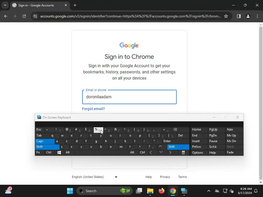Close the On-Screen Keyboard window
This screenshot has width=263, height=197.
[238, 117]
